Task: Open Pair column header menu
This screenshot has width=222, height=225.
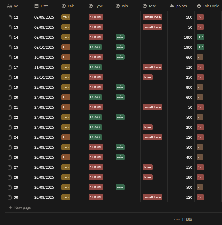Action: (69, 6)
